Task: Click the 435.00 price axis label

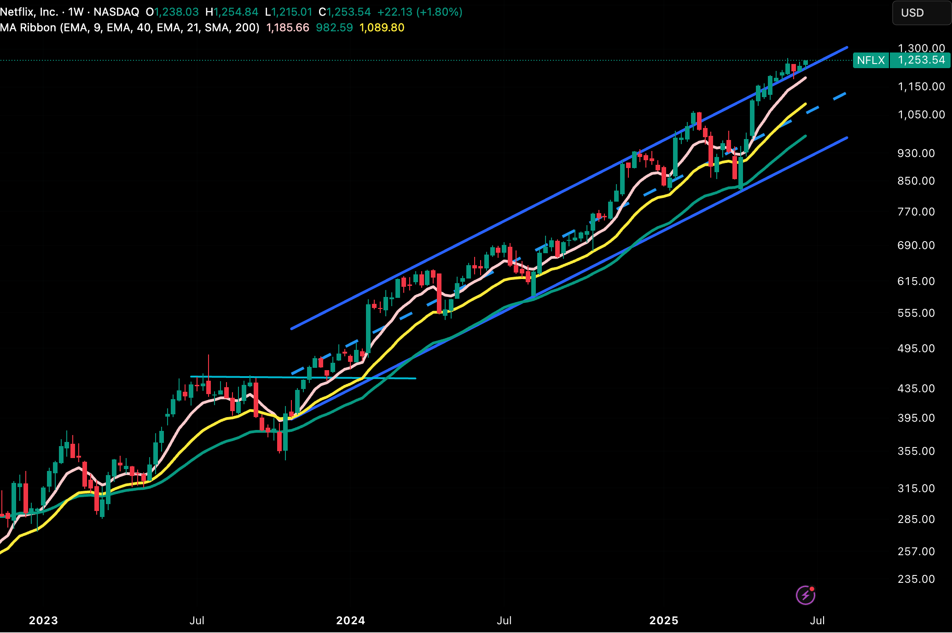Action: (x=916, y=389)
